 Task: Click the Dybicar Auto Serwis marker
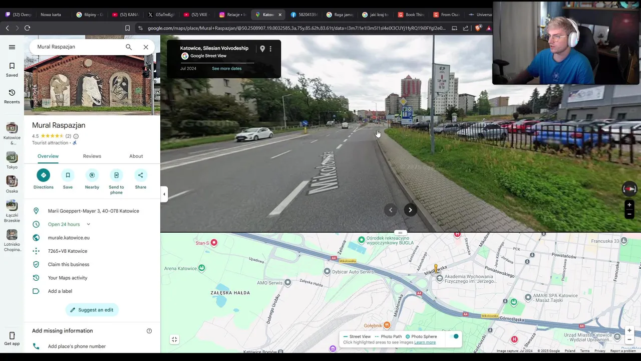pos(327,271)
